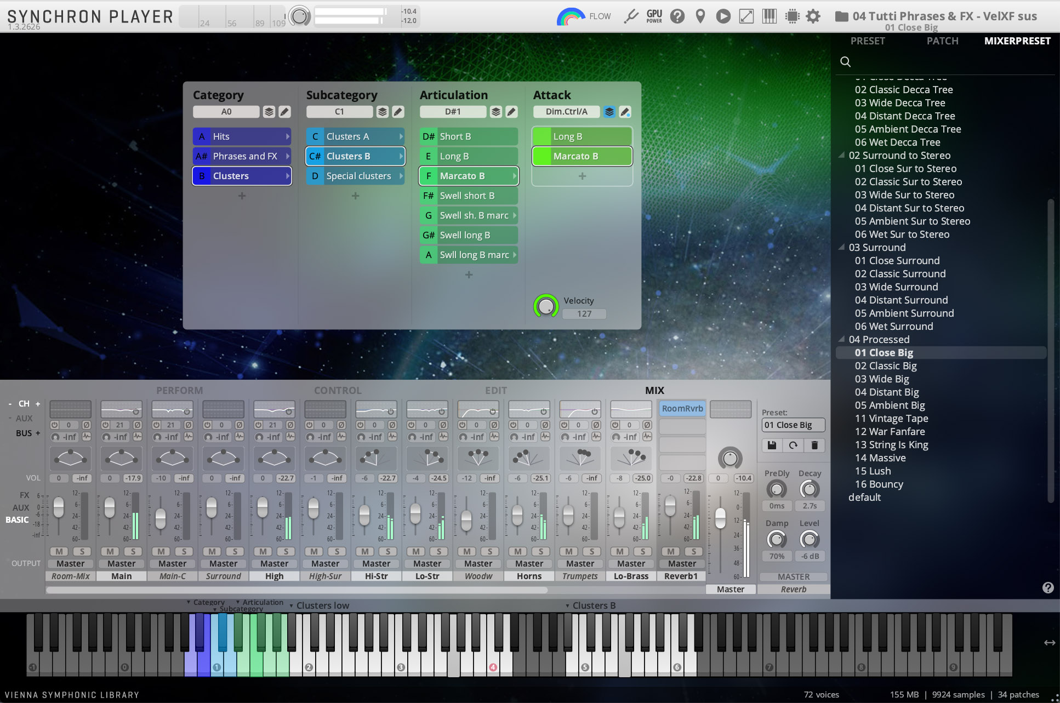Switch to the PERFORM tab
The image size is (1060, 703).
[x=179, y=390]
